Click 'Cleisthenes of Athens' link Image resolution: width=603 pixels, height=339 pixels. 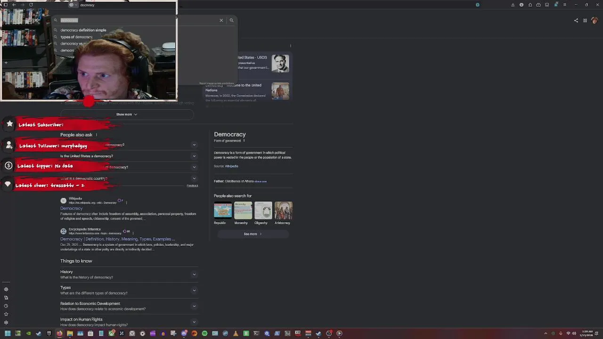click(x=239, y=181)
